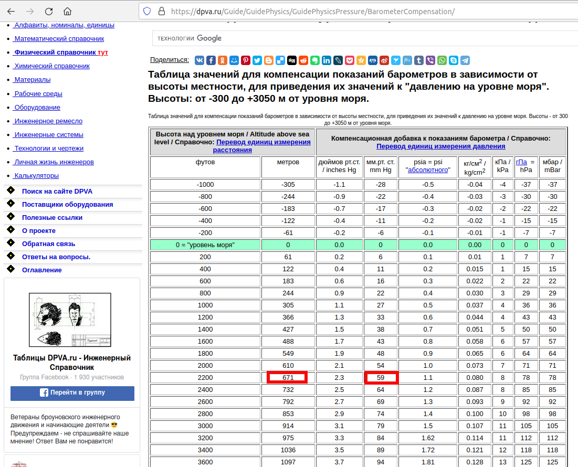Open 'Математический справочник' sidebar link
This screenshot has height=467, width=578.
tap(59, 39)
